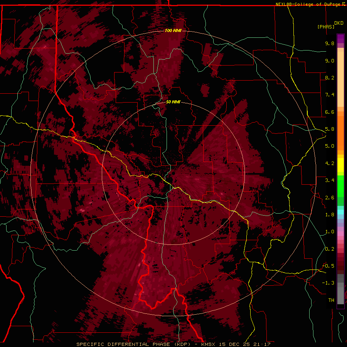The height and width of the screenshot is (347, 347).
Task: Click the 9.8 value on the color scale
Action: 330,43
